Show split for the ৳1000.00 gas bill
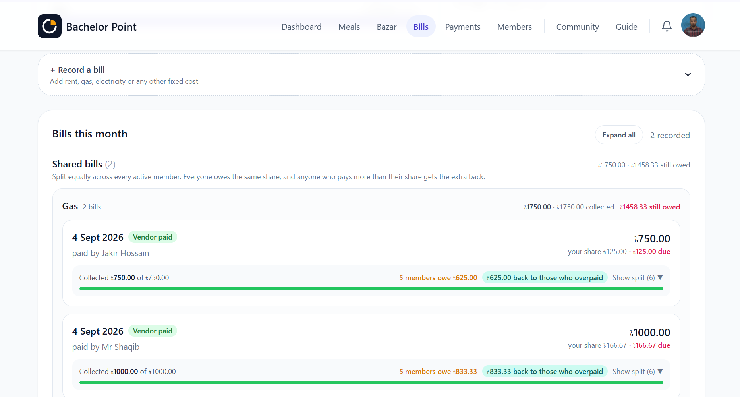 tap(638, 372)
